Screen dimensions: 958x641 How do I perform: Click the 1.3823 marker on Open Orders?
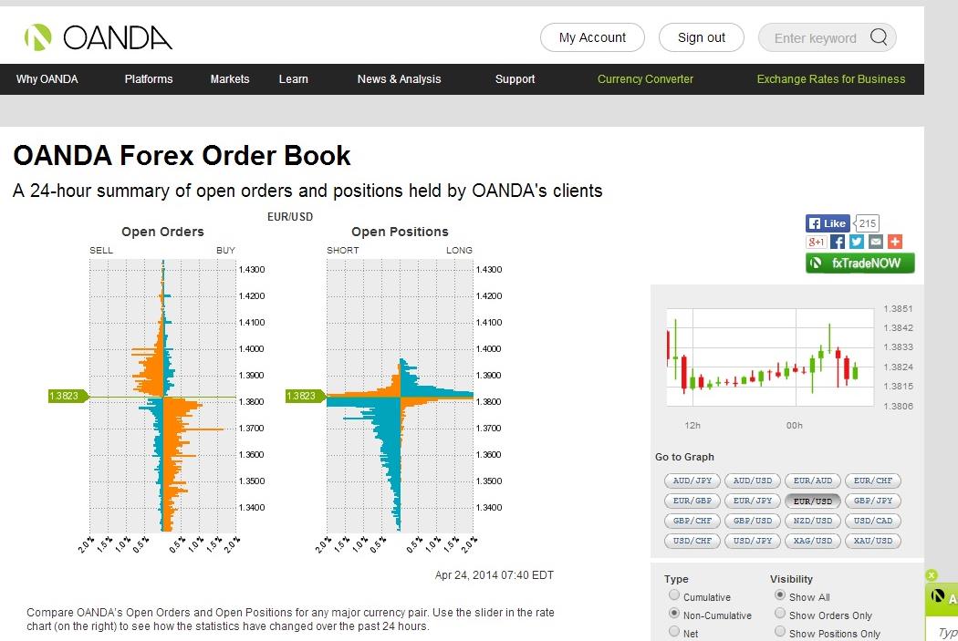coord(68,397)
